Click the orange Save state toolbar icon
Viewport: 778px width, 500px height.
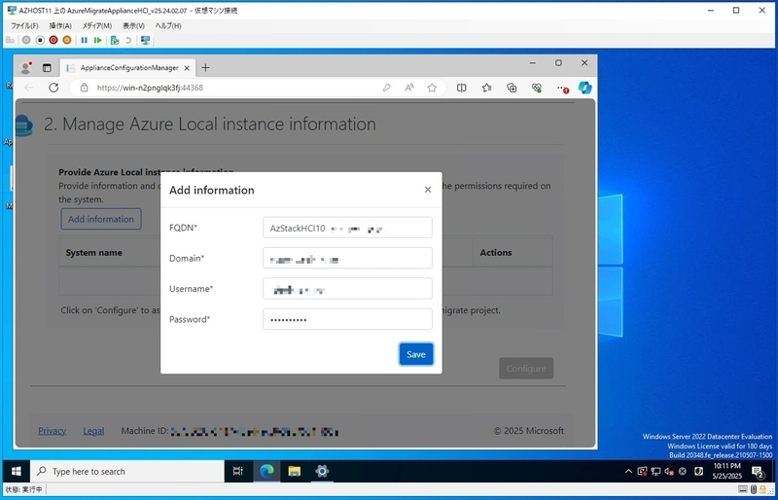(x=67, y=40)
